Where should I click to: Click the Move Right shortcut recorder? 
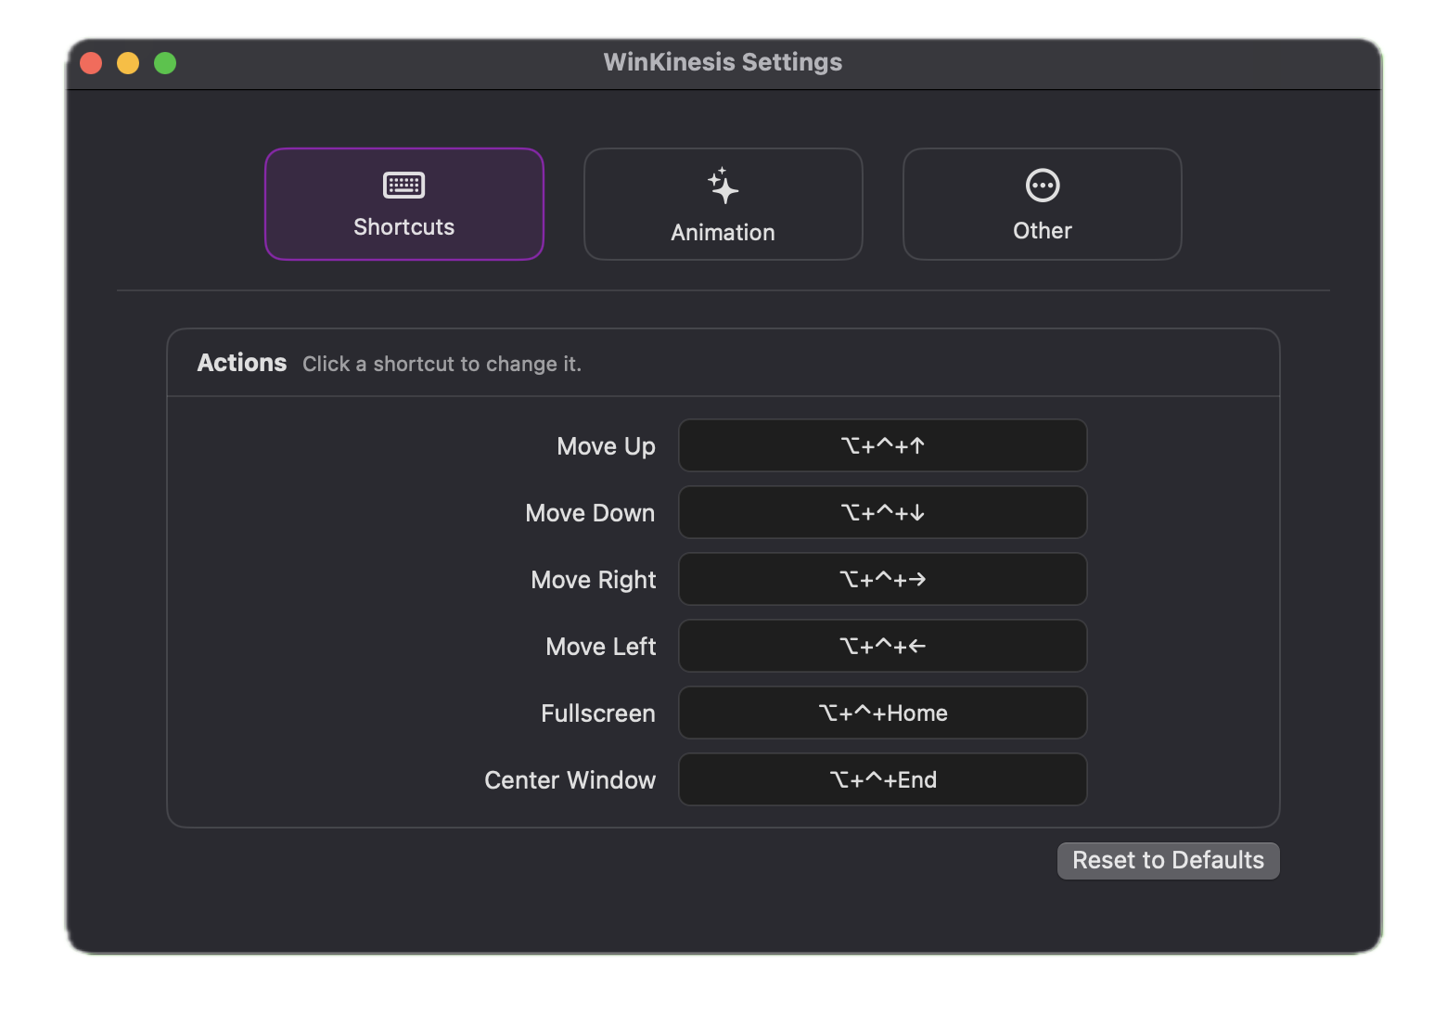(882, 580)
